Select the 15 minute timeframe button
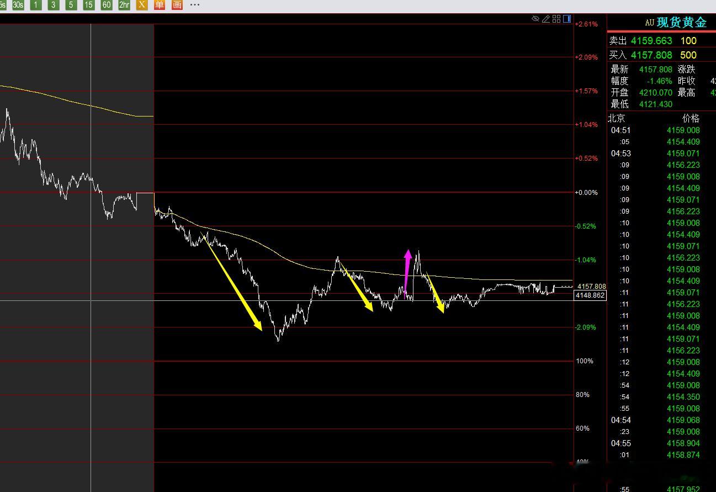This screenshot has width=716, height=492. click(x=89, y=5)
